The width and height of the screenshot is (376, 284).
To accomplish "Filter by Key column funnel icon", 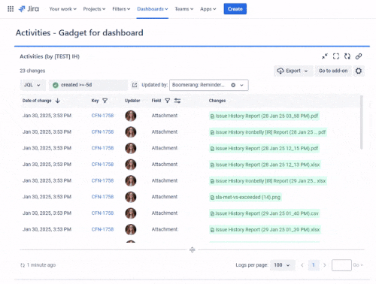I will pos(105,101).
